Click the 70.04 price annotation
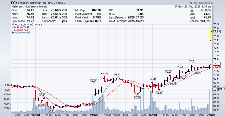Image resolution: width=225 pixels, height=117 pixels. pyautogui.click(x=183, y=78)
